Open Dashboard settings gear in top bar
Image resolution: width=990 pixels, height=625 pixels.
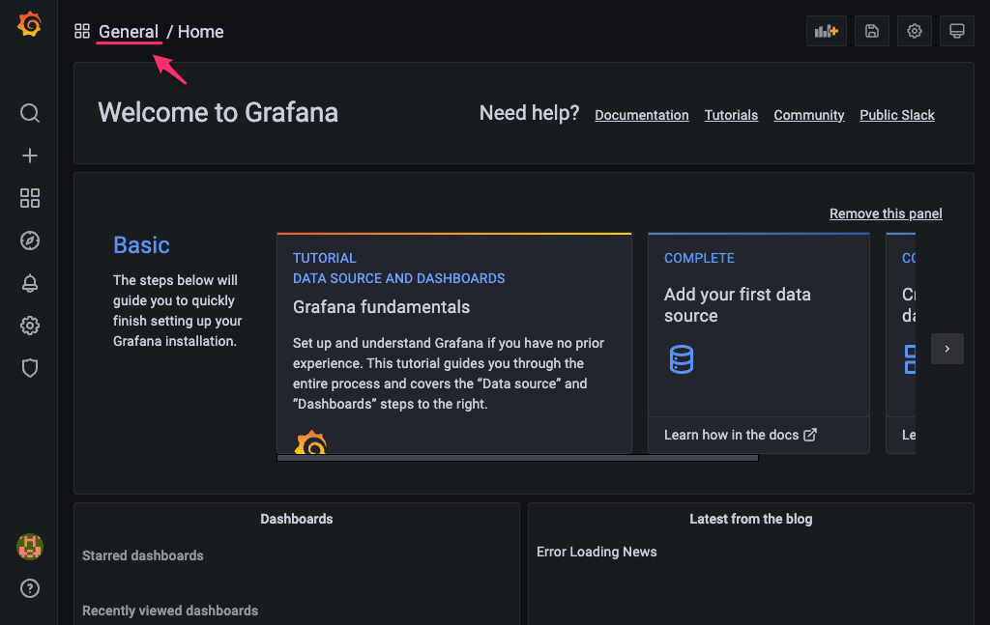(x=915, y=31)
